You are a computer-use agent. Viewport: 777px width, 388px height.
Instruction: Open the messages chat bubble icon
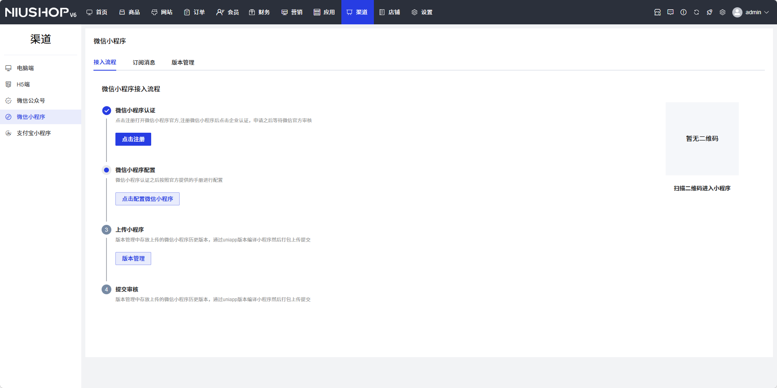670,12
